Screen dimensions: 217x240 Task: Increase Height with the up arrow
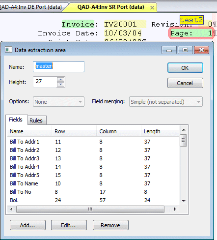[61, 80]
